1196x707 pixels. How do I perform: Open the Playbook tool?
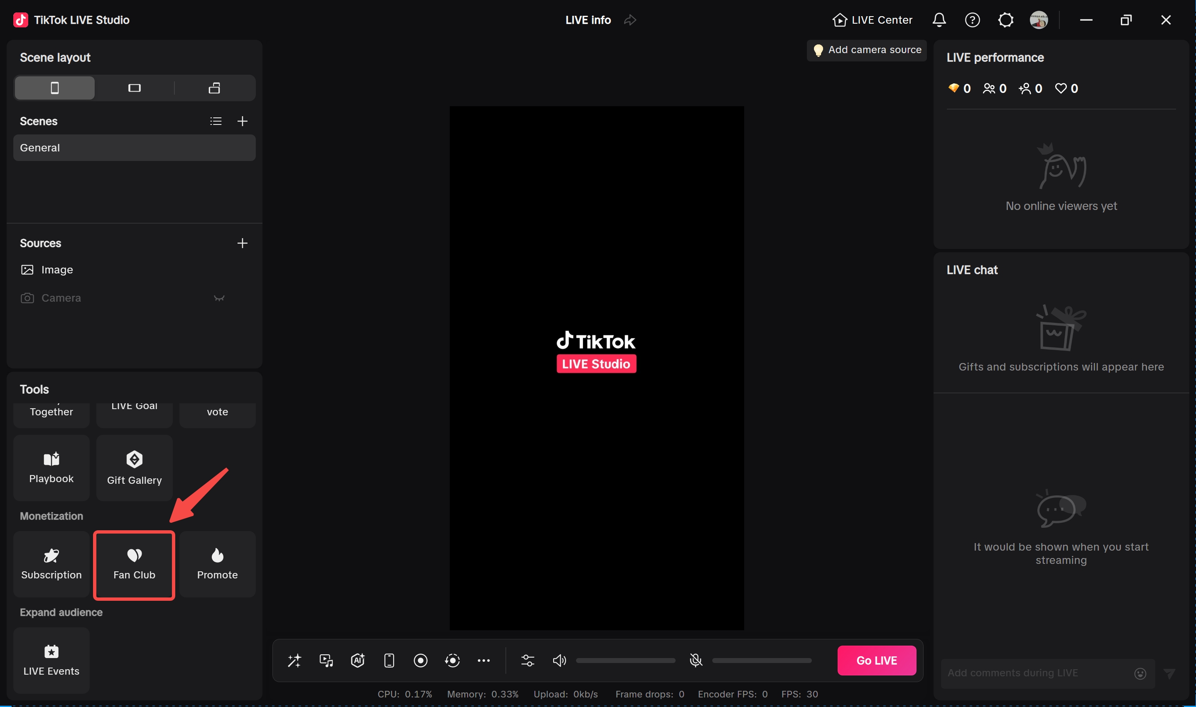tap(51, 468)
